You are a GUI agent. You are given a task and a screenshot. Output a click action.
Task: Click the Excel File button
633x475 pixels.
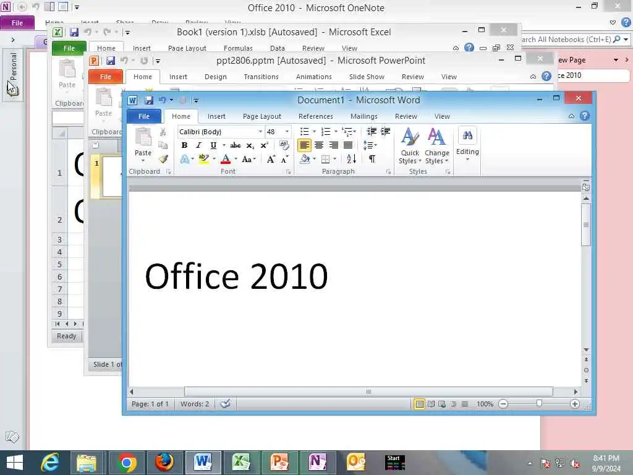click(x=69, y=48)
